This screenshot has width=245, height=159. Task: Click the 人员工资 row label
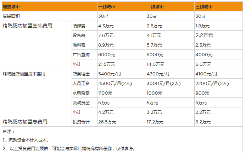coord(81,84)
